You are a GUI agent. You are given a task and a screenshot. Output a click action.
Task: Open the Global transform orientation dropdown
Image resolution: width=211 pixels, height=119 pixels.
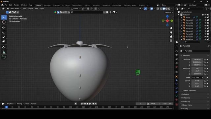(75, 9)
